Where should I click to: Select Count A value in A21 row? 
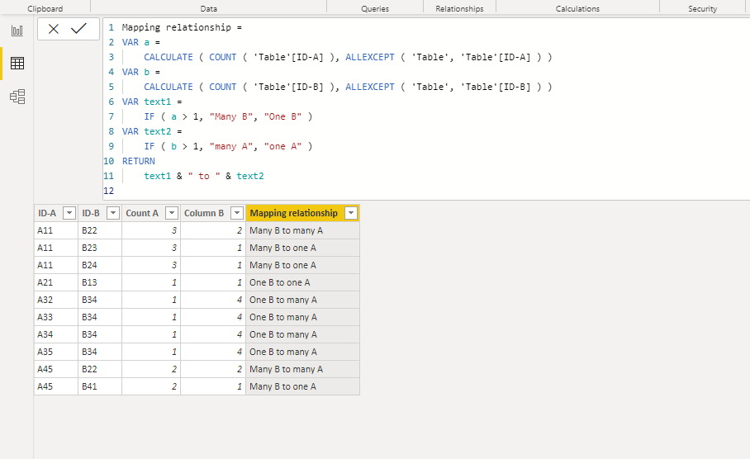pos(151,282)
